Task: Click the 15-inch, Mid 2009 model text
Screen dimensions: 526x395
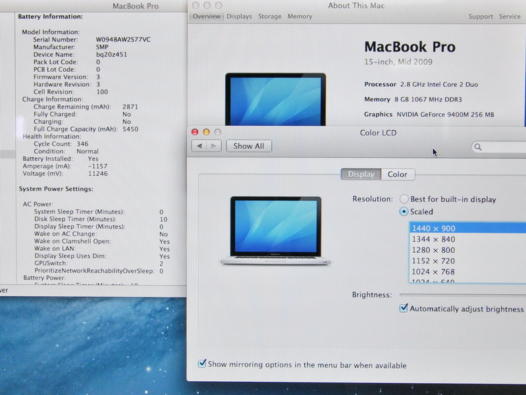Action: click(398, 62)
